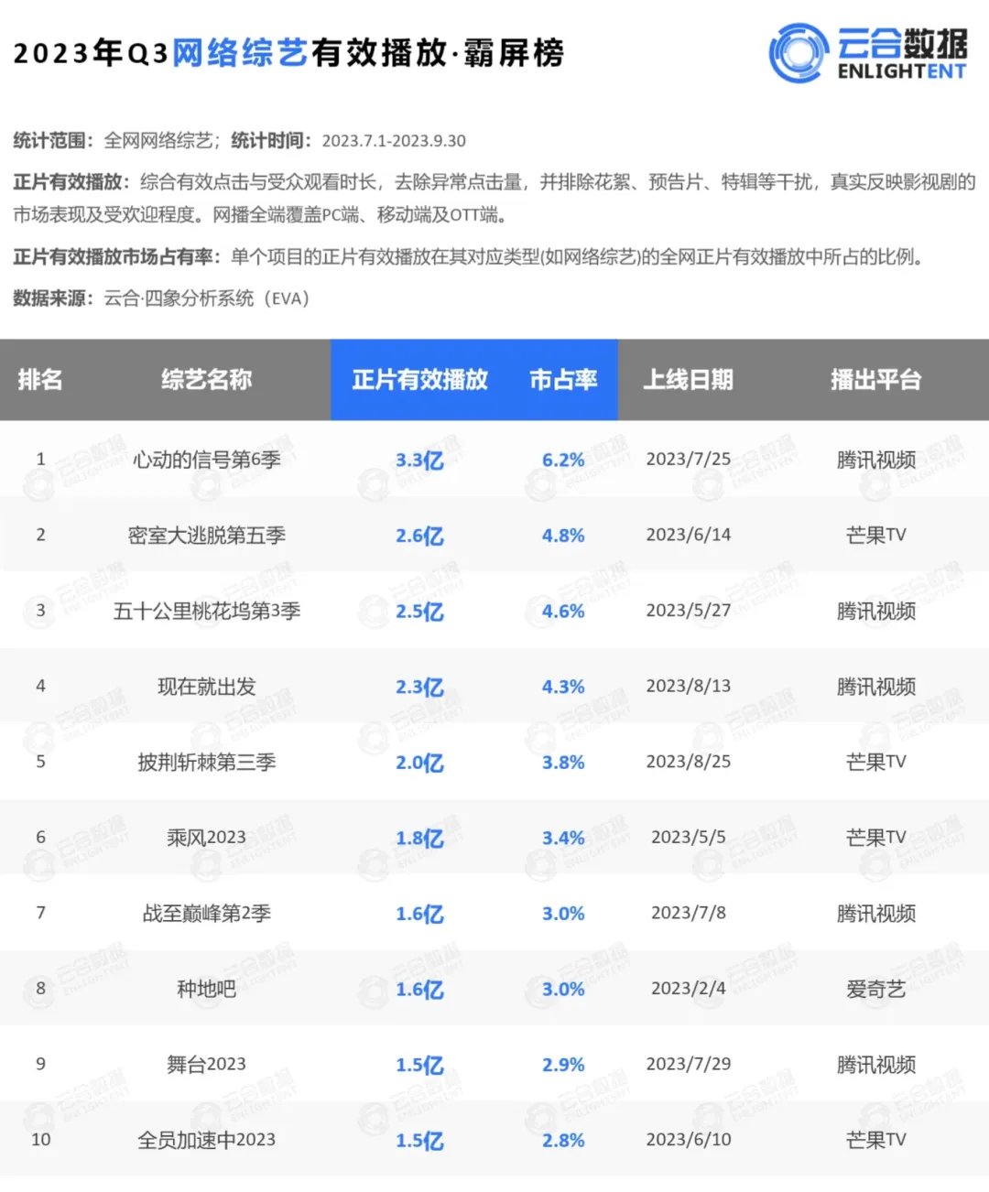Screen dimensions: 989x1192
Task: Click the 正片有效播放 column header
Action: click(x=419, y=380)
